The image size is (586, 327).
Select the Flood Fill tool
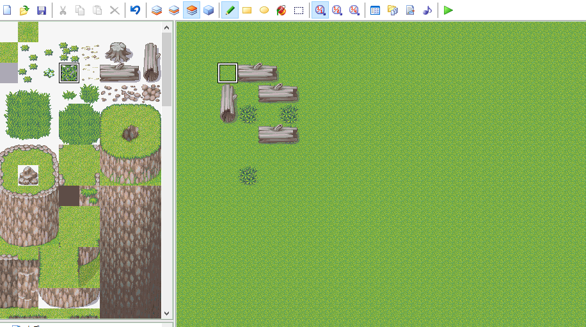point(281,10)
